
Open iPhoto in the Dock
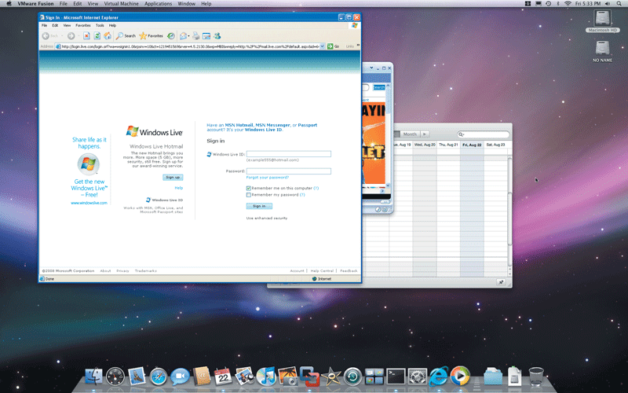point(287,376)
